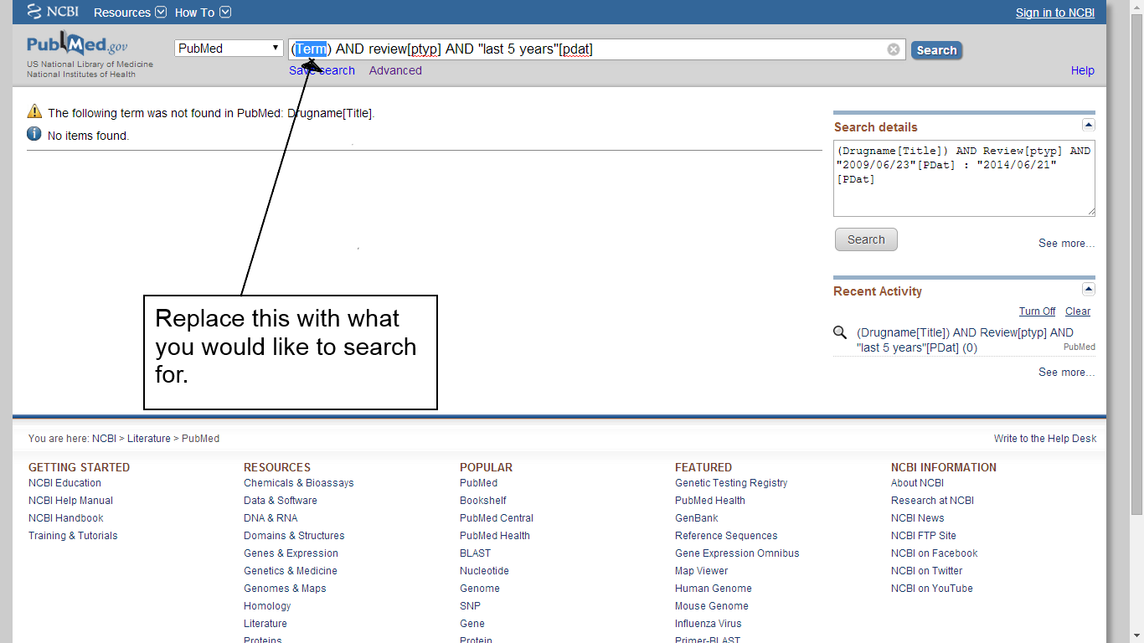Open NCBI Education
Screen dimensions: 1144x643
tap(64, 483)
